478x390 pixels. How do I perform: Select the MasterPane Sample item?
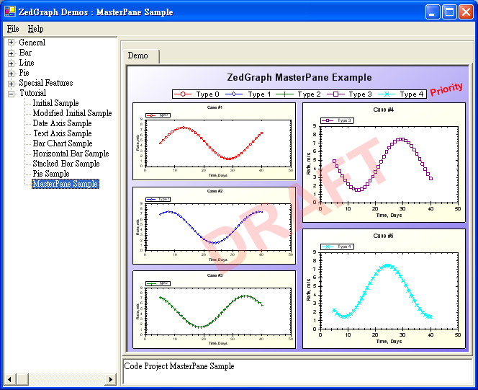[x=66, y=184]
